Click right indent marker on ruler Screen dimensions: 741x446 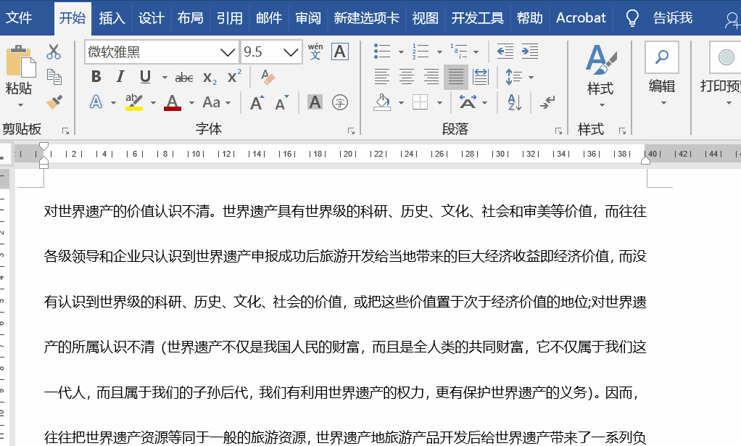[x=645, y=160]
